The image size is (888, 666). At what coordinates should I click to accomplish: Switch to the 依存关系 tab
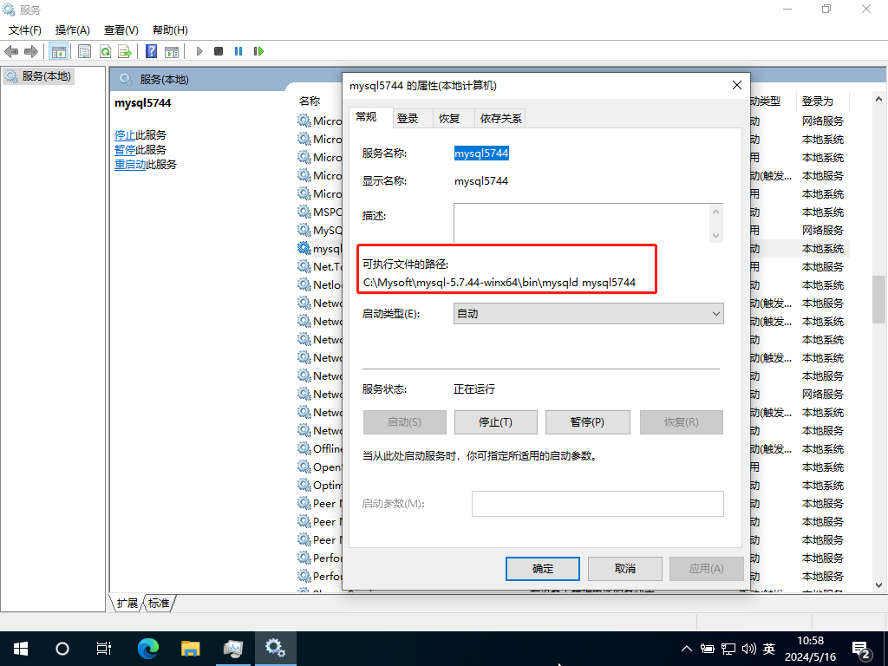coord(500,119)
